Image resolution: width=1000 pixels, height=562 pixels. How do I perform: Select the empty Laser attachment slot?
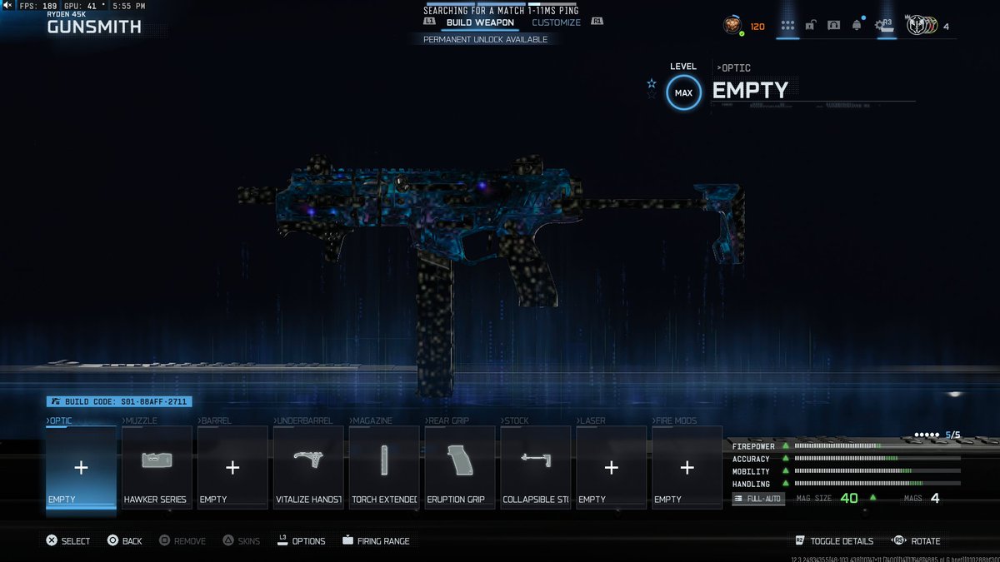point(612,467)
